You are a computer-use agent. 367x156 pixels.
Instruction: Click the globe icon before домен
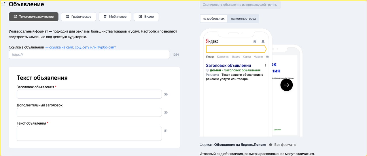click(x=207, y=70)
